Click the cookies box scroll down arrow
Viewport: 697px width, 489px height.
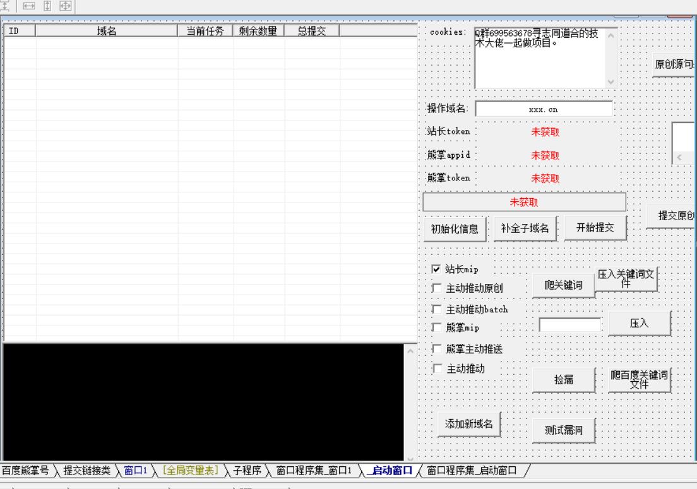pyautogui.click(x=611, y=82)
